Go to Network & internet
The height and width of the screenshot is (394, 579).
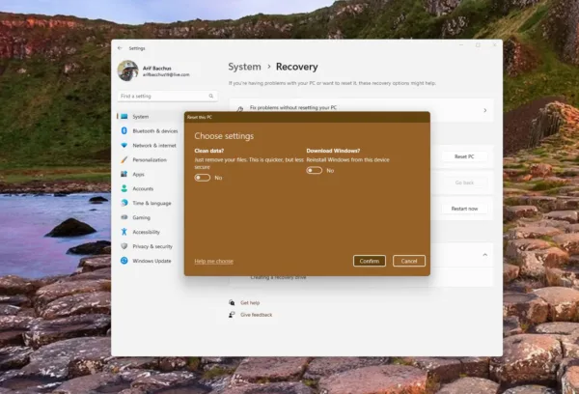(154, 145)
